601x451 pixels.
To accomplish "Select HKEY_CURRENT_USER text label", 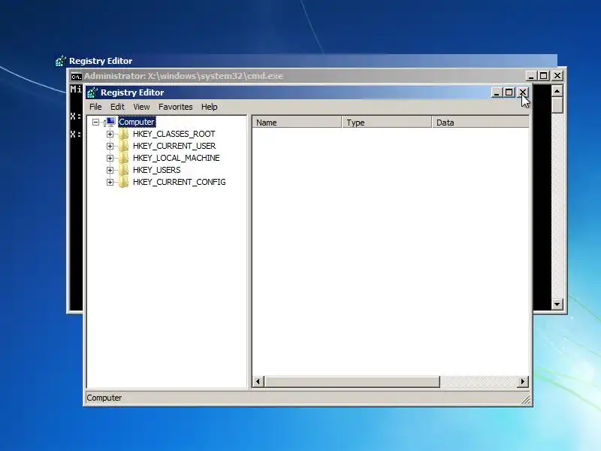I will (174, 146).
